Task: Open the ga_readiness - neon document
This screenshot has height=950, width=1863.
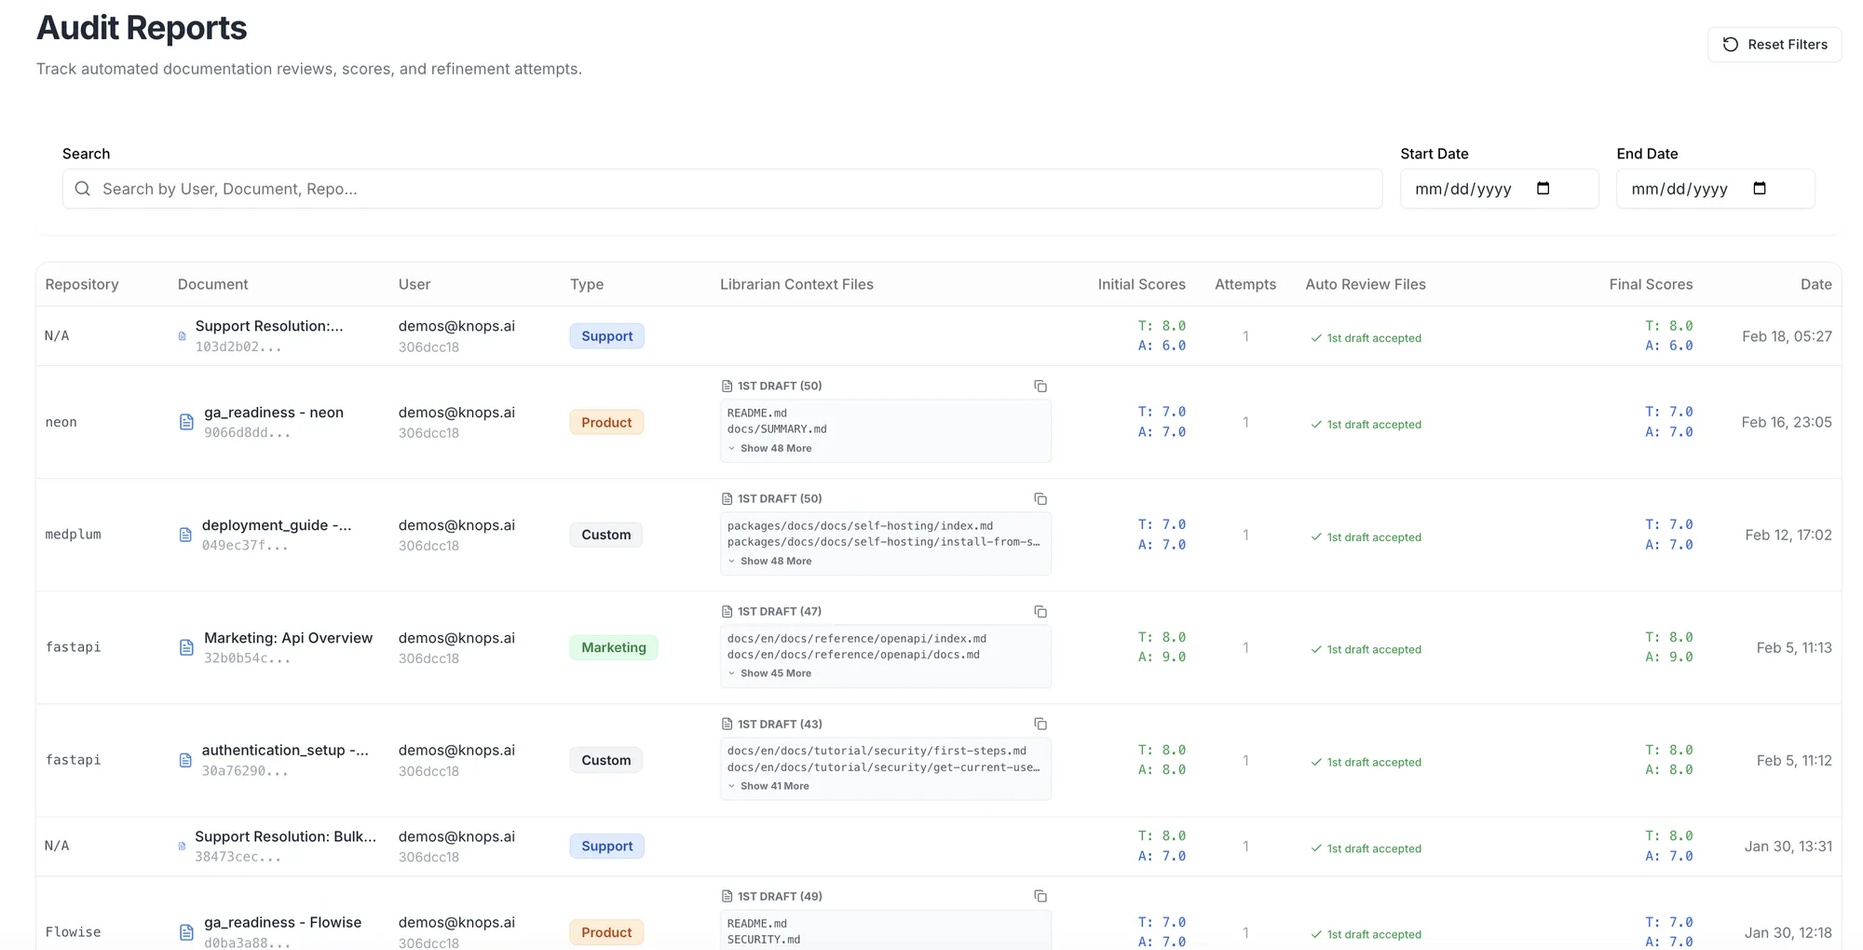Action: click(274, 413)
